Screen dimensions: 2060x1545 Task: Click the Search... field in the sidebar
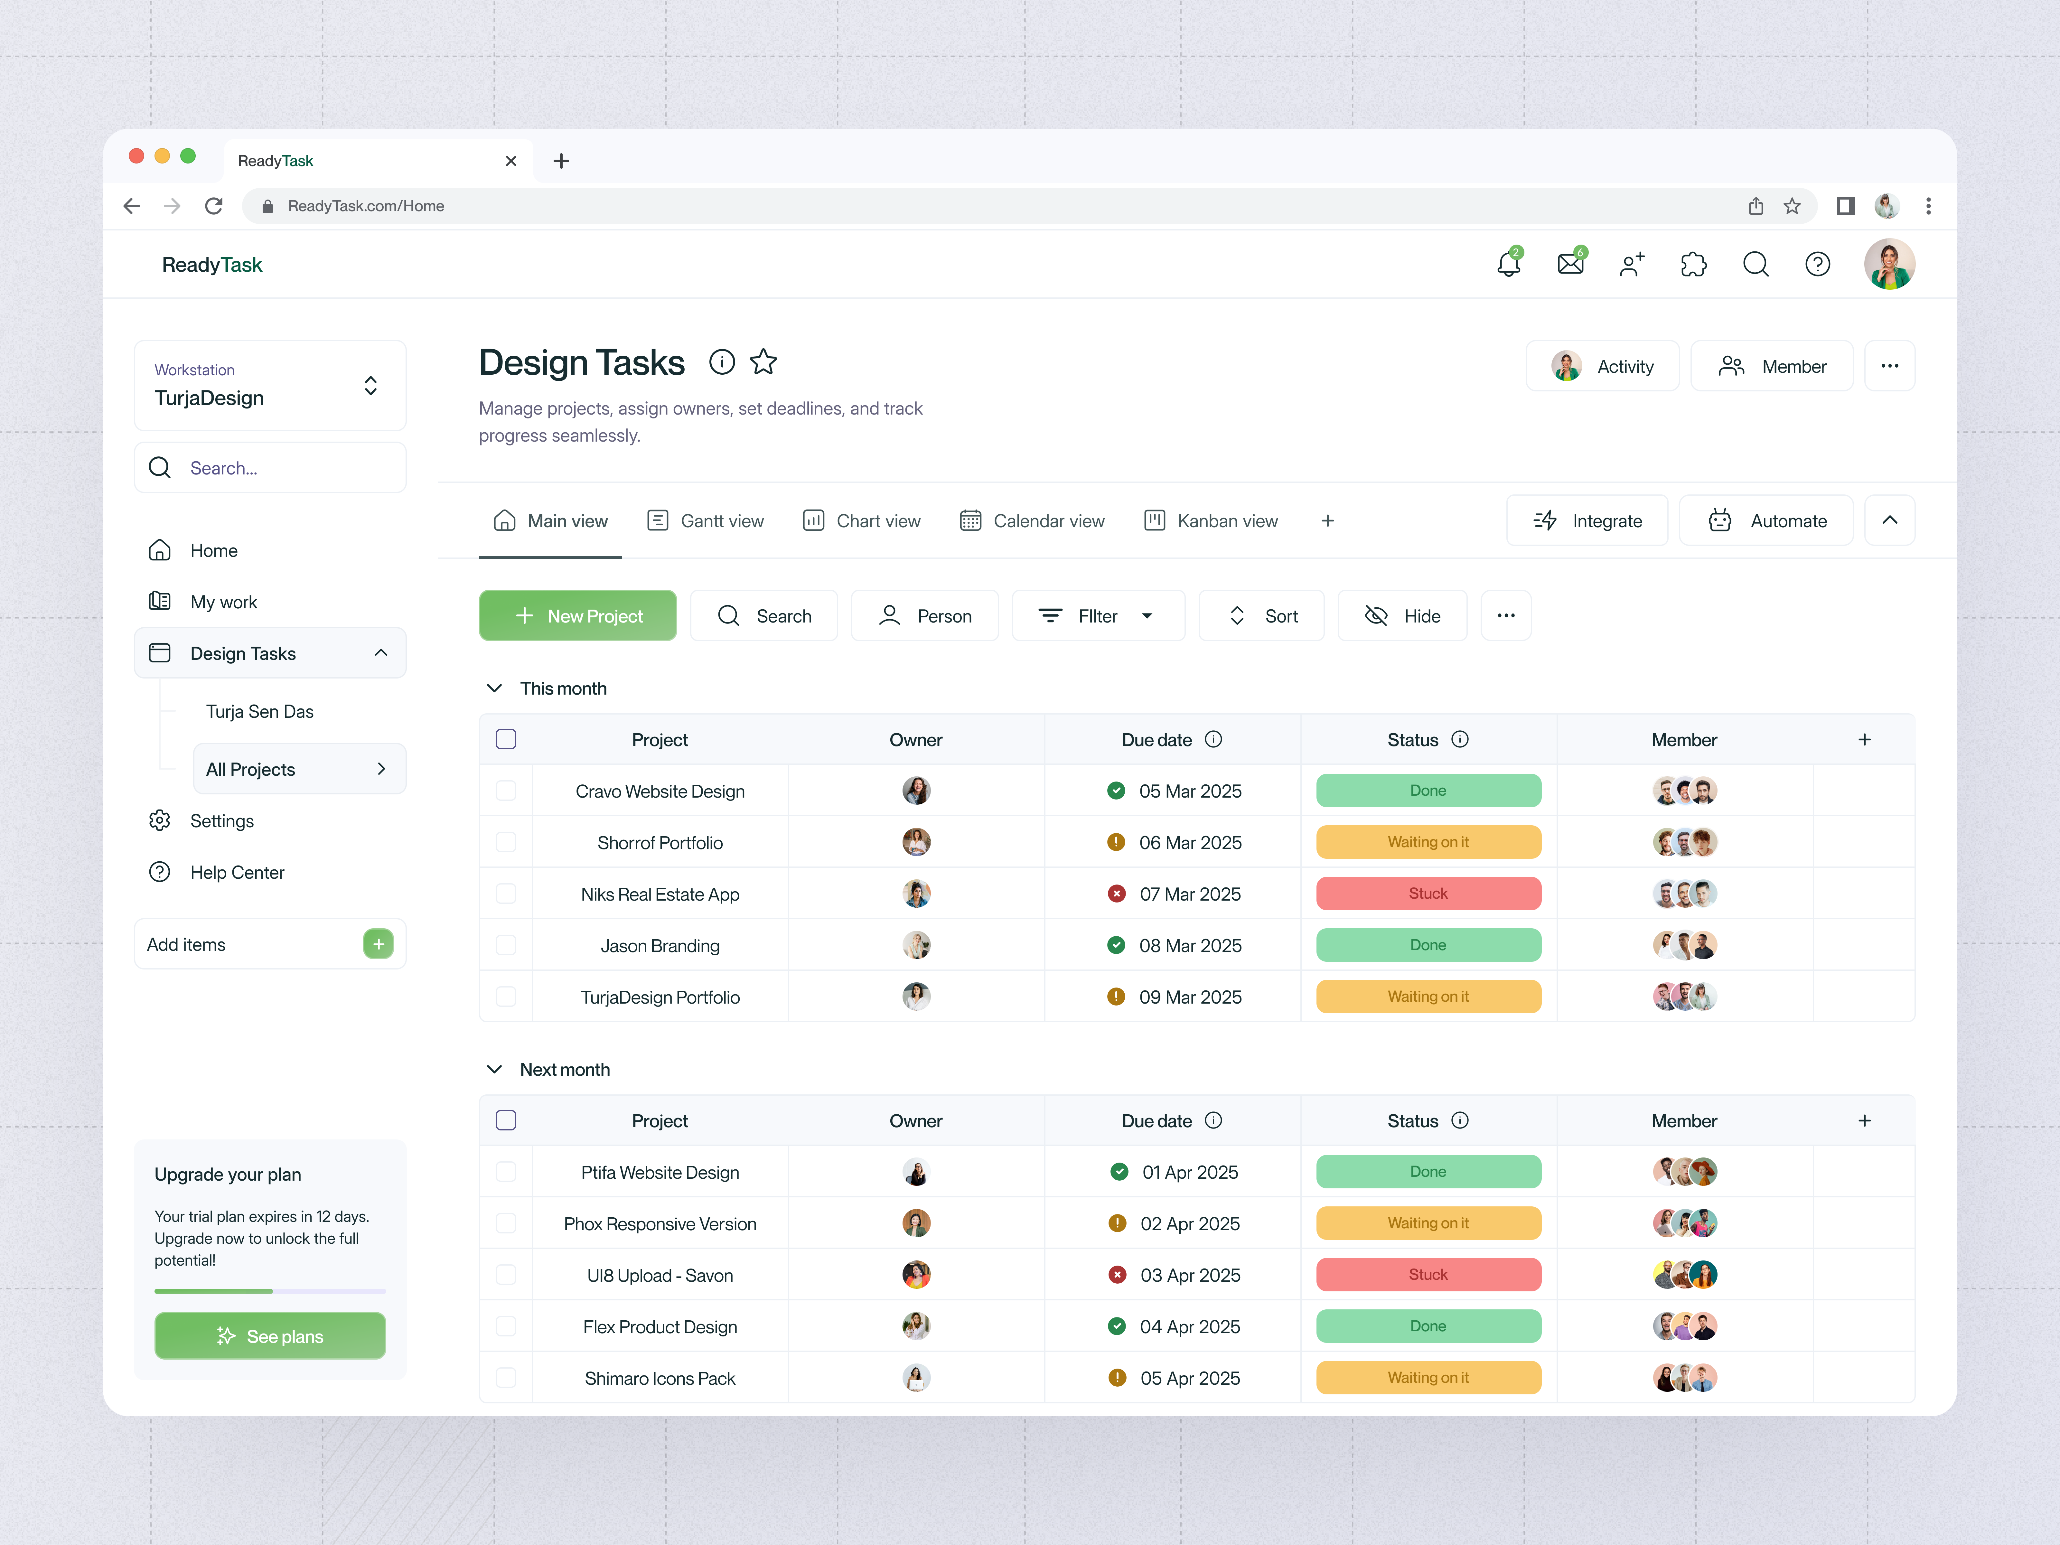270,467
